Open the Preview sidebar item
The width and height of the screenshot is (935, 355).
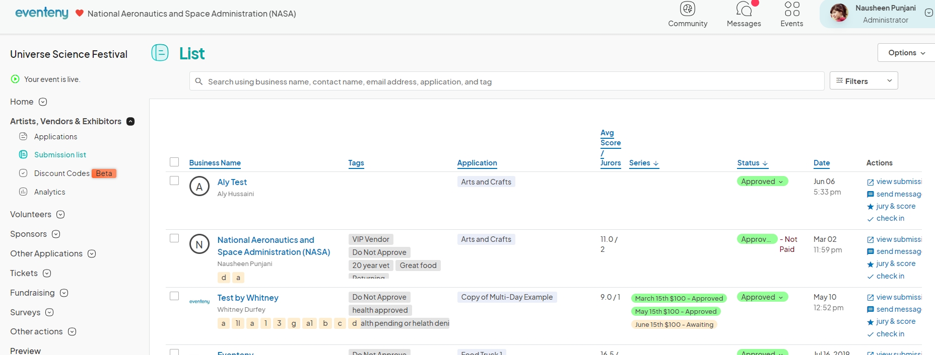tap(25, 350)
